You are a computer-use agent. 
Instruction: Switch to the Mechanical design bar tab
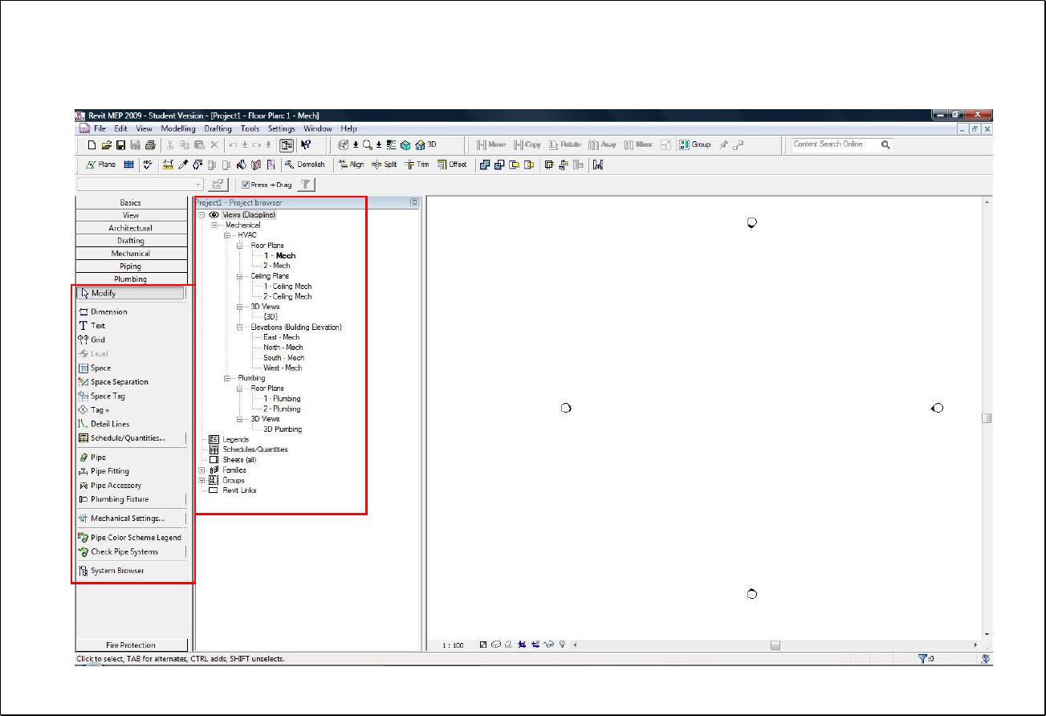(x=130, y=254)
